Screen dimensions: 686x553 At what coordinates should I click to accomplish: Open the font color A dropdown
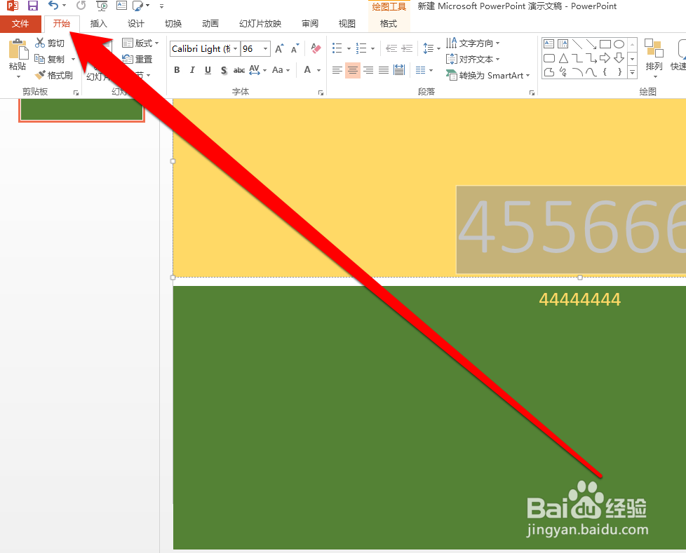point(318,70)
